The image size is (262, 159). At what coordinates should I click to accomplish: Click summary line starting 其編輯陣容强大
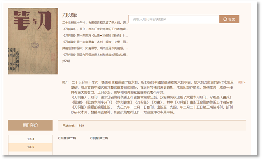click(95, 48)
